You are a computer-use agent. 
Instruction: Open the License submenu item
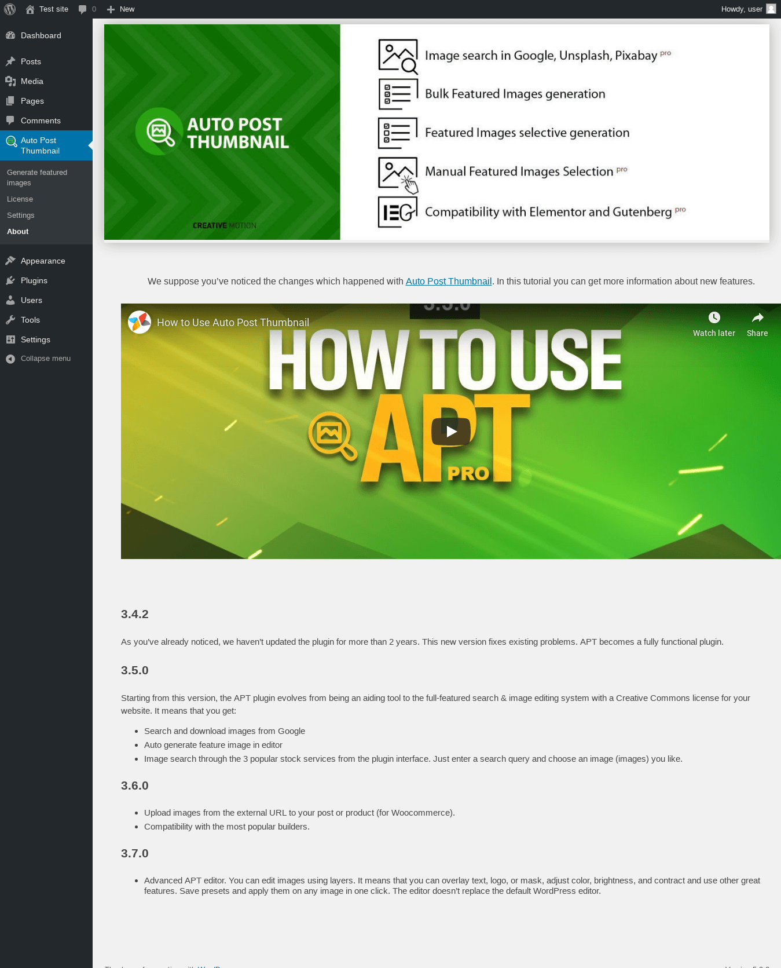coord(20,199)
